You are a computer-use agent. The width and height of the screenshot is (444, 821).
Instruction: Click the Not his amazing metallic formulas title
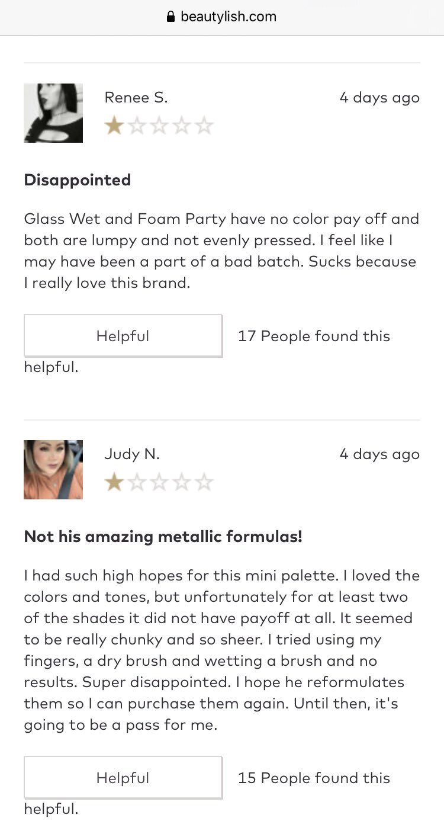point(163,537)
